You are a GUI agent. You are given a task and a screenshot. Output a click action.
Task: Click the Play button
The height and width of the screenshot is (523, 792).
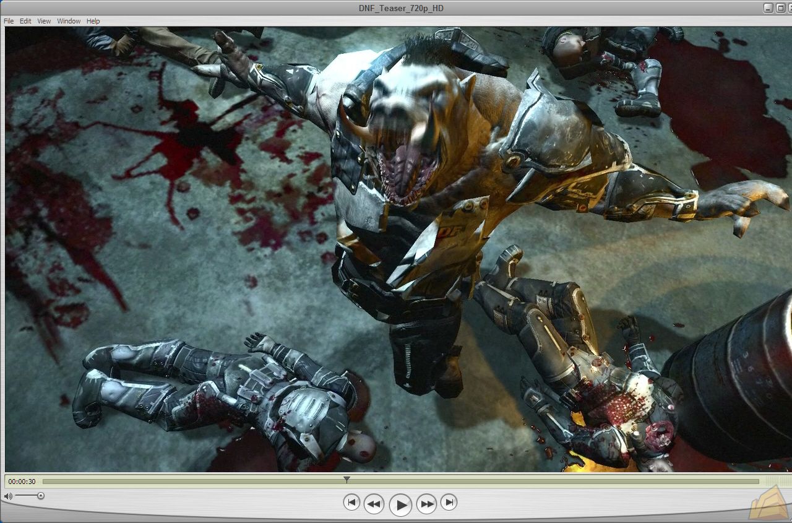tap(400, 505)
